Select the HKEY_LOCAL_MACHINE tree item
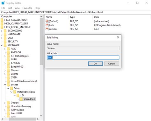The image size is (151, 121). (x=17, y=27)
